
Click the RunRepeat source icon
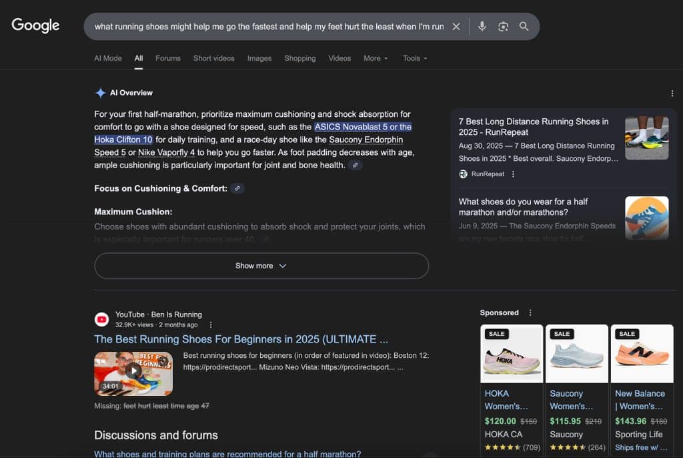click(462, 174)
